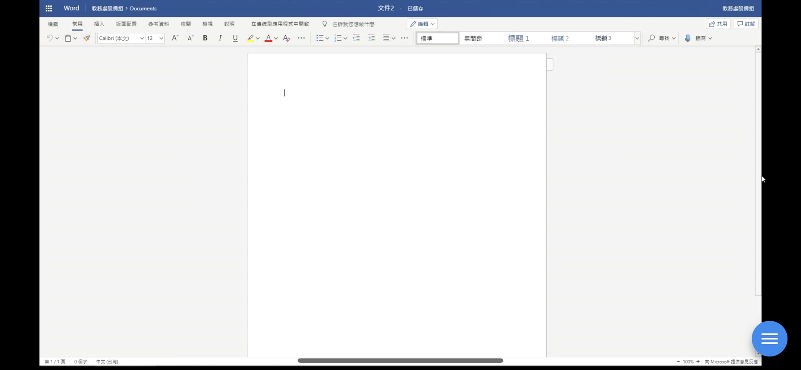
Task: Switch to the 參考資料 References tab
Action: [x=159, y=24]
